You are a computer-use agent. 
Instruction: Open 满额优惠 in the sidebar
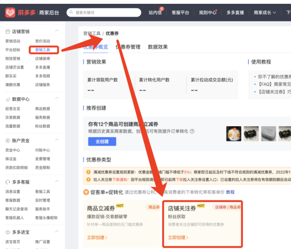tap(13, 85)
